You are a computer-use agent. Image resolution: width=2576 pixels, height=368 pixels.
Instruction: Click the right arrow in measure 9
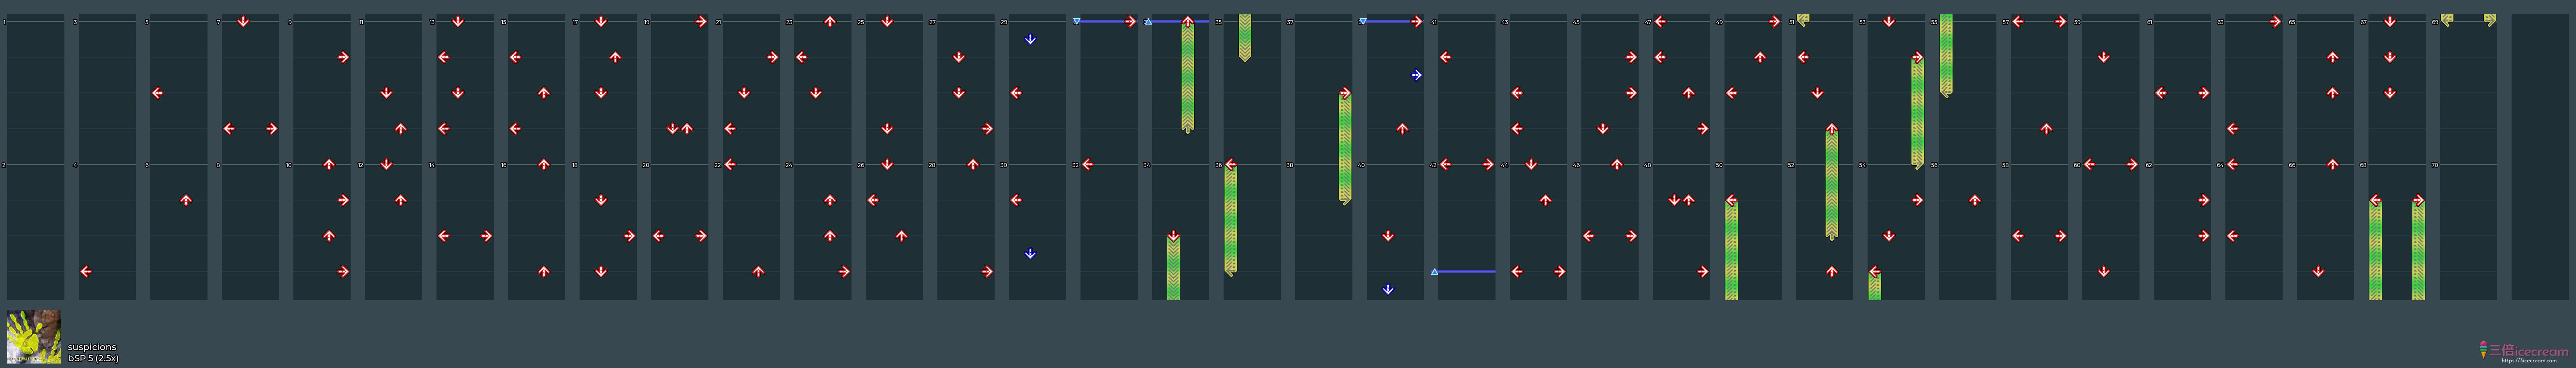pyautogui.click(x=343, y=57)
